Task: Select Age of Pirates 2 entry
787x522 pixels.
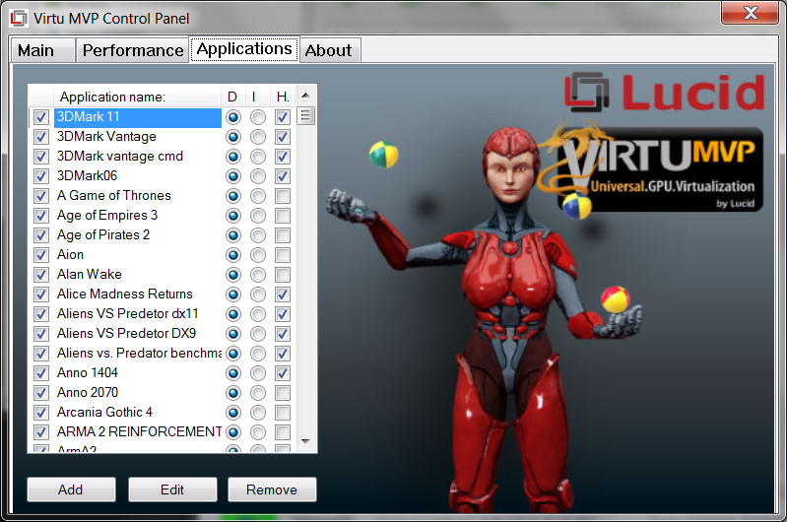Action: point(138,234)
